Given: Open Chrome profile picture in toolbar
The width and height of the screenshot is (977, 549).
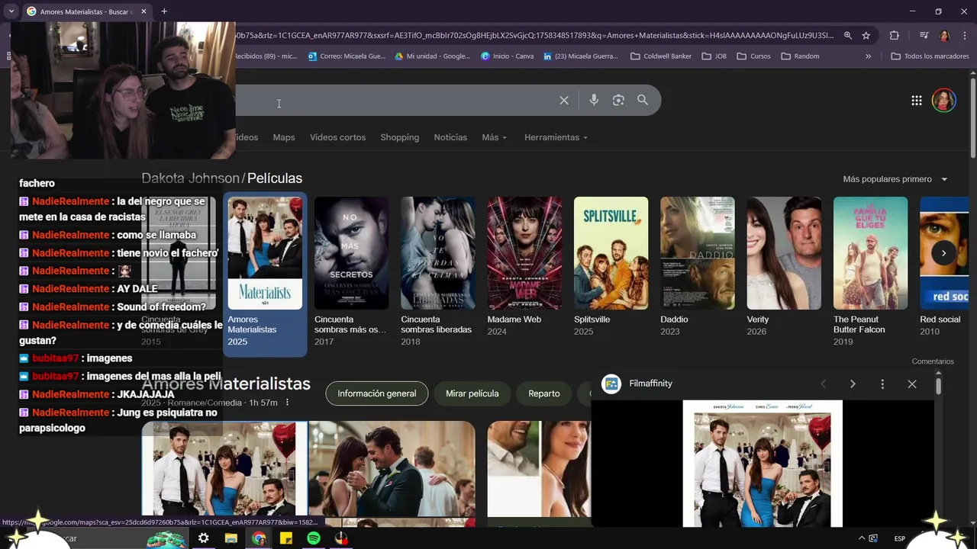Looking at the screenshot, I should (x=944, y=35).
